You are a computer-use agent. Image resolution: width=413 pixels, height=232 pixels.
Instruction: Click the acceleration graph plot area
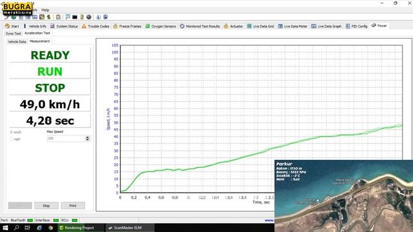(x=261, y=119)
